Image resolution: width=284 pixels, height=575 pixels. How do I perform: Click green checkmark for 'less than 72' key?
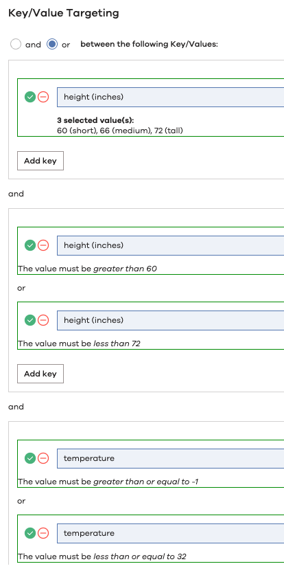point(30,320)
